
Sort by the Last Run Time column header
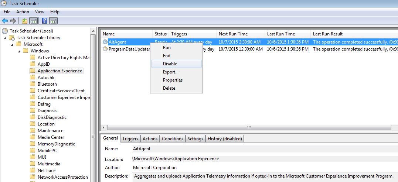pos(288,34)
